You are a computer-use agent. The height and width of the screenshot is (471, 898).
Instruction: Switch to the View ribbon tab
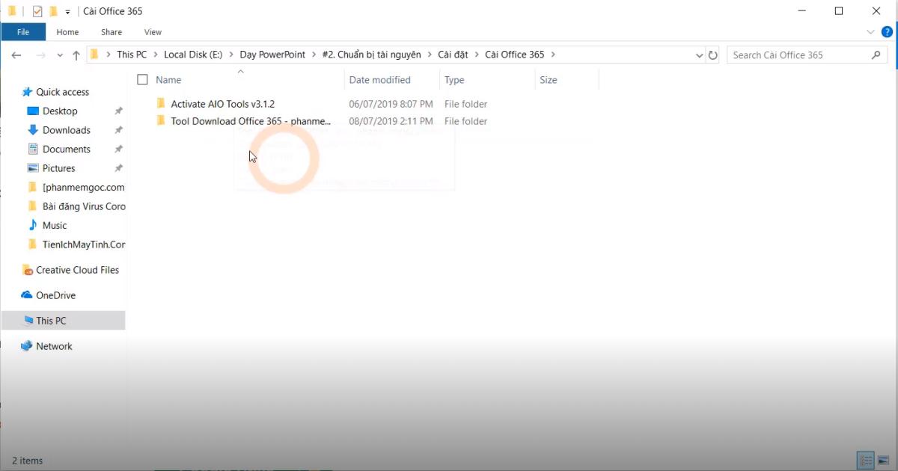pyautogui.click(x=153, y=32)
